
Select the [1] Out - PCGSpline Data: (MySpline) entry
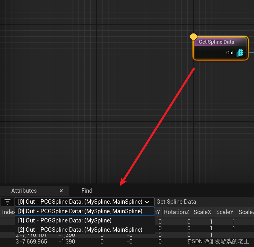tap(64, 220)
